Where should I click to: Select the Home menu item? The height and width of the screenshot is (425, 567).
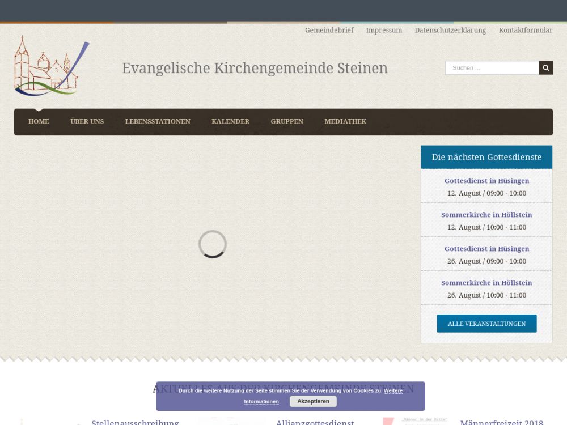(39, 122)
